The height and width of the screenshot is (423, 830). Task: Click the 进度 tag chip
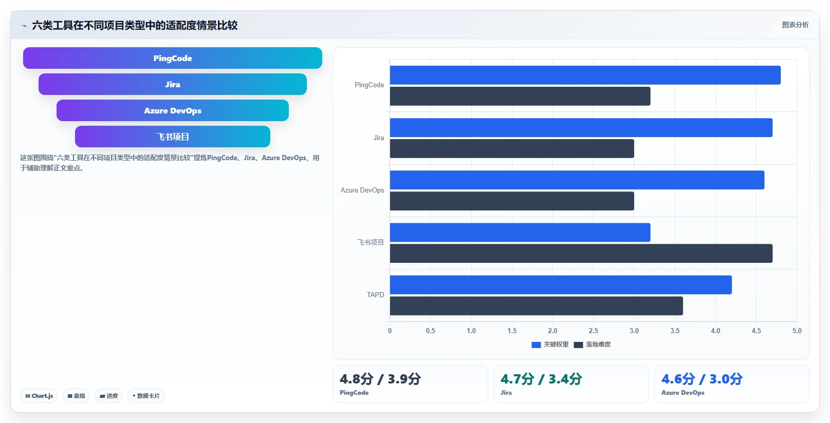pos(108,396)
